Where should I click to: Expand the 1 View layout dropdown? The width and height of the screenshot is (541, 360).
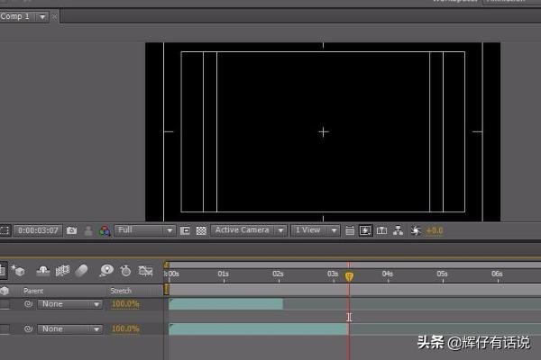(316, 230)
